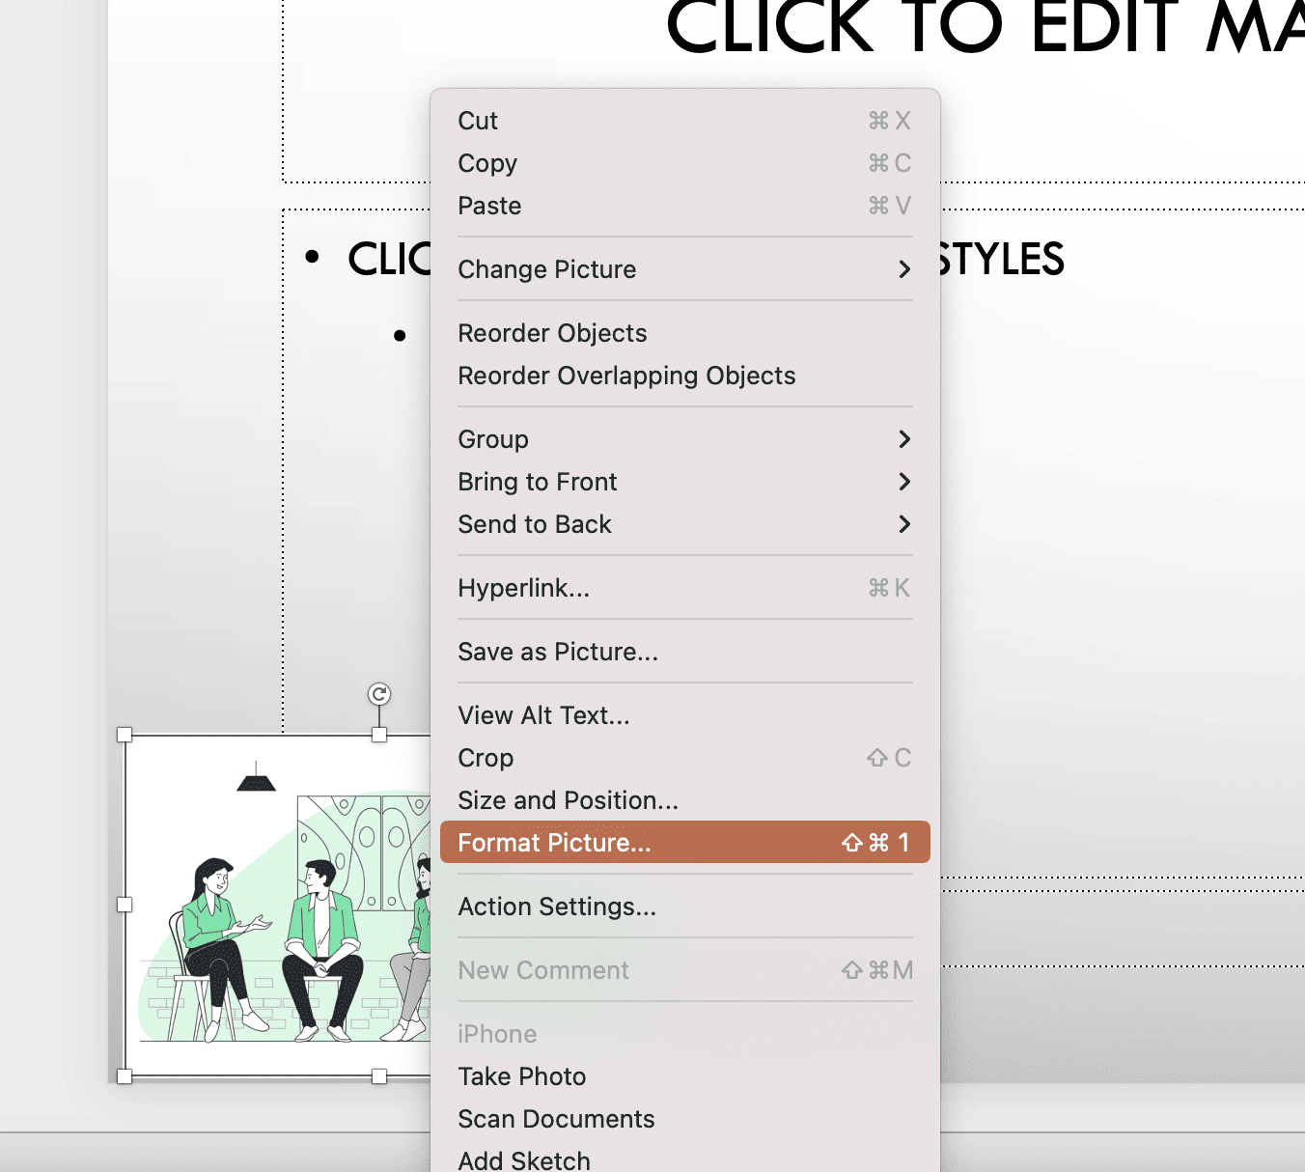
Task: Open Size and Position settings
Action: pyautogui.click(x=568, y=799)
